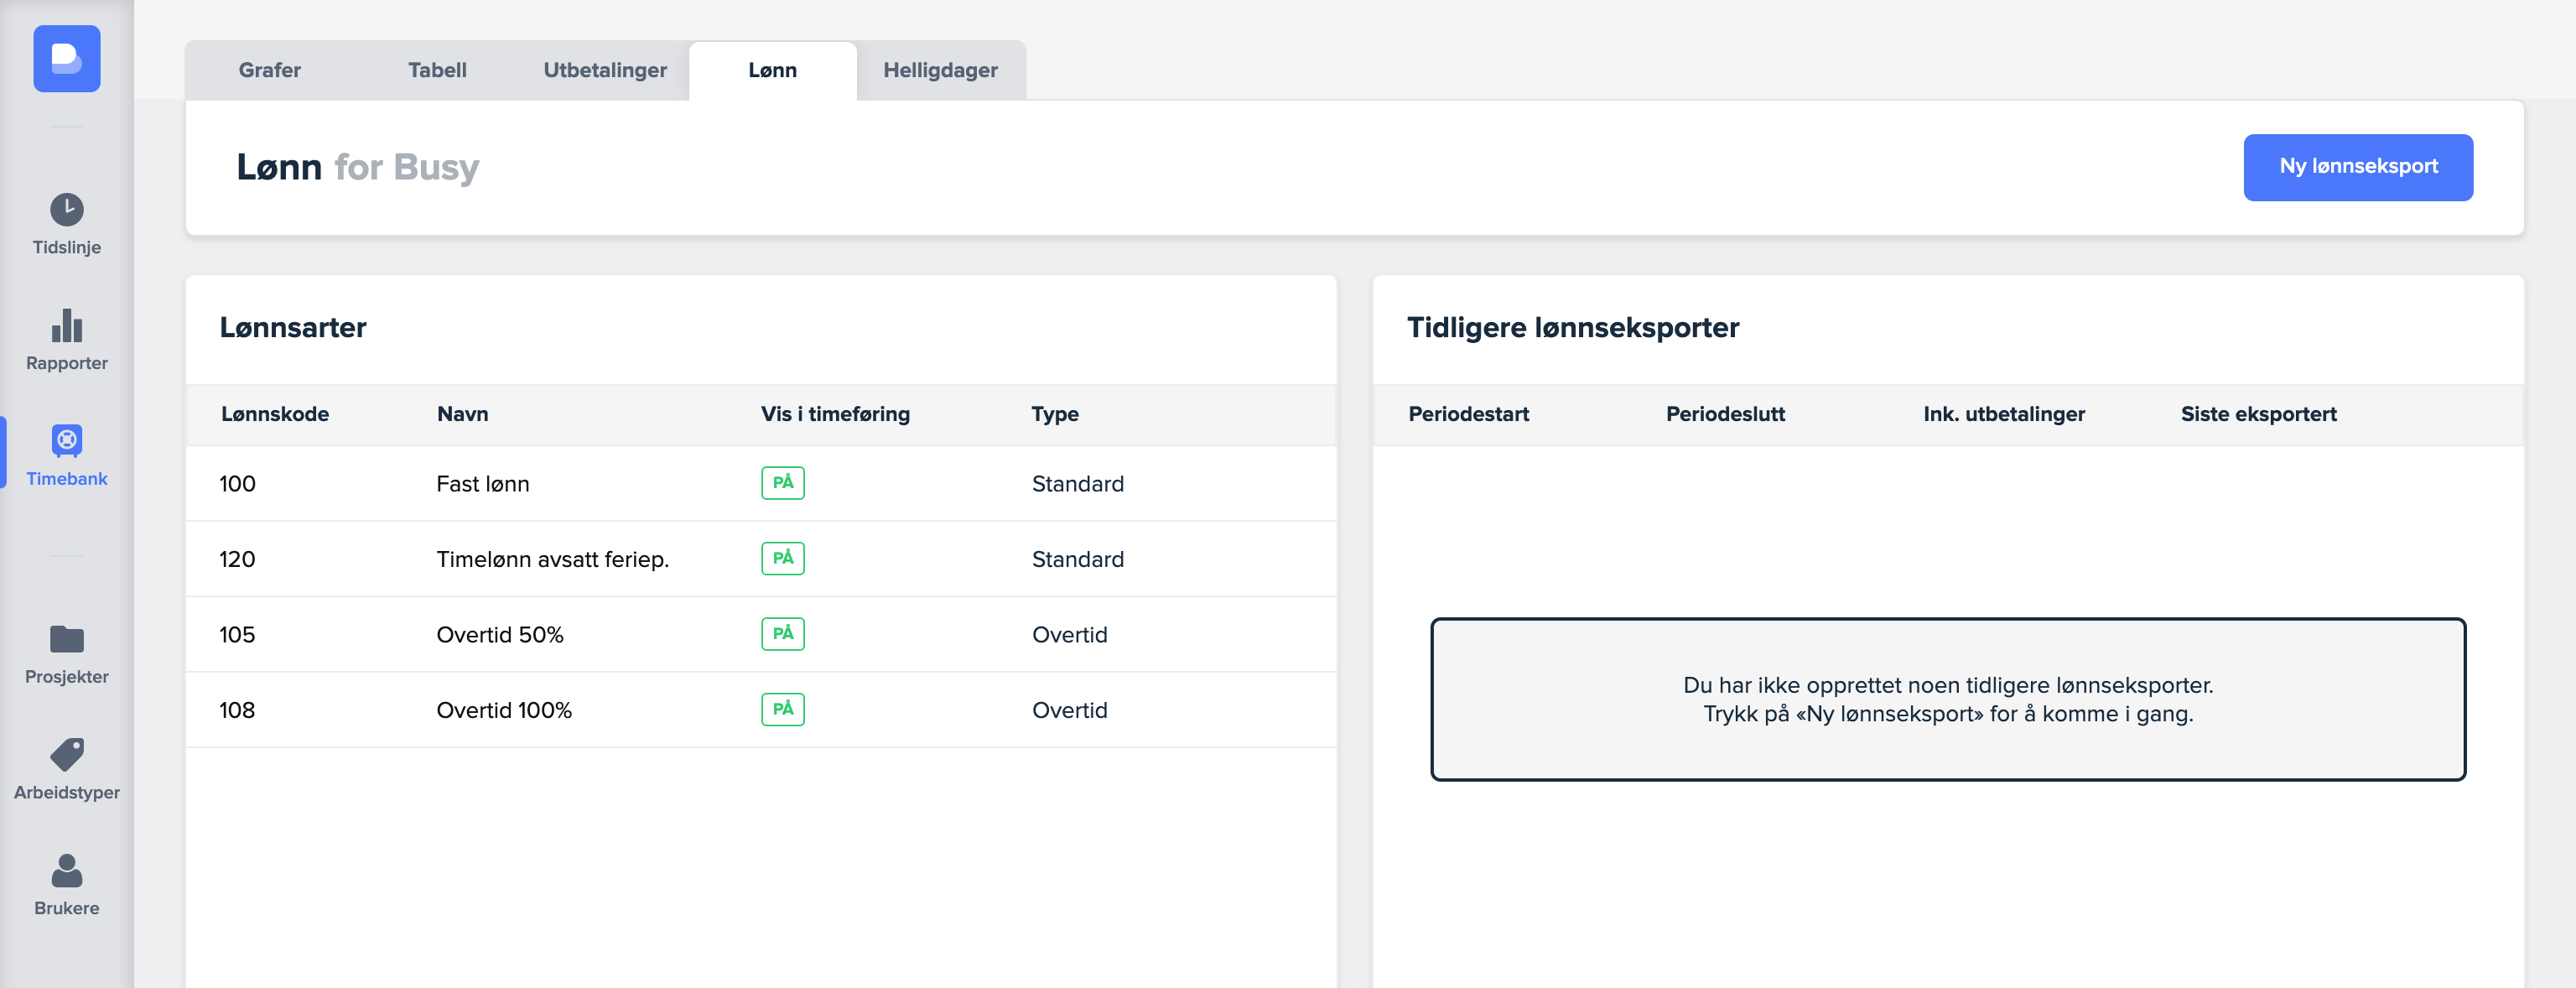The width and height of the screenshot is (2576, 988).
Task: Open the Utbetalinger tab
Action: (x=605, y=70)
